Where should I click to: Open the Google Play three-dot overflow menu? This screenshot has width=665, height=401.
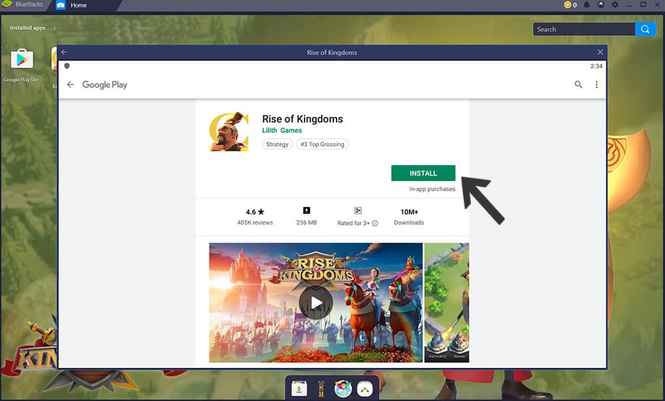coord(597,85)
